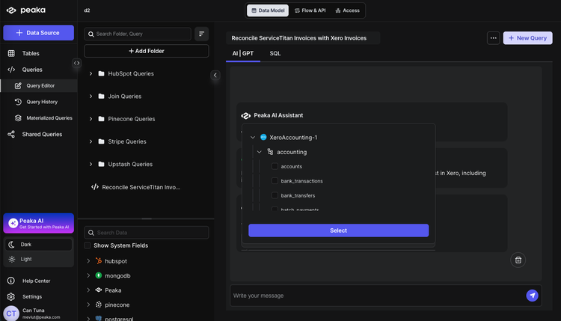The image size is (561, 321).
Task: Select the SQL tab
Action: point(275,53)
